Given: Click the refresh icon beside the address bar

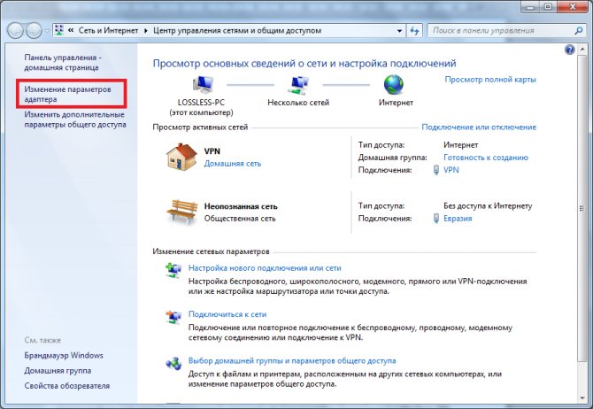Looking at the screenshot, I should point(414,31).
